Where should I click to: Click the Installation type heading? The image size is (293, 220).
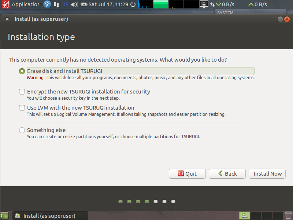tap(41, 37)
